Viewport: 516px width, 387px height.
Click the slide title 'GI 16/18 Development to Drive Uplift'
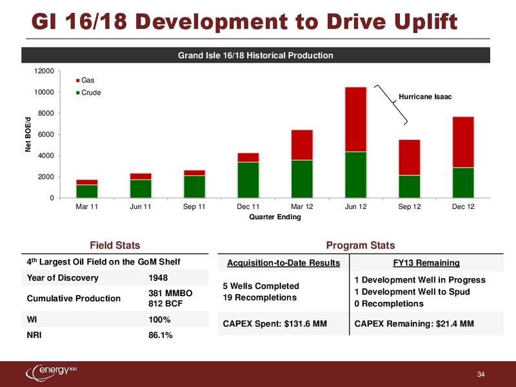pyautogui.click(x=244, y=22)
